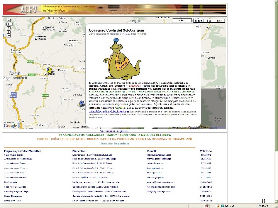Open the 'Jornadas importadas' link
The width and height of the screenshot is (278, 208).
point(115,143)
